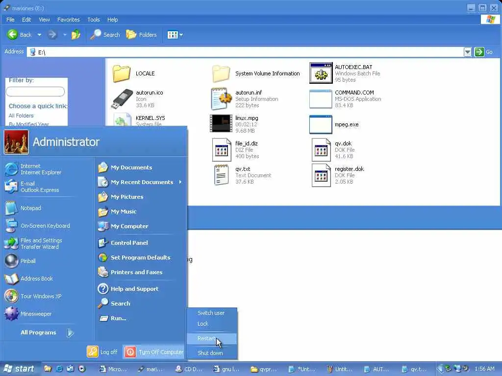Select the LOCALE folder icon
502x376 pixels.
coord(122,73)
